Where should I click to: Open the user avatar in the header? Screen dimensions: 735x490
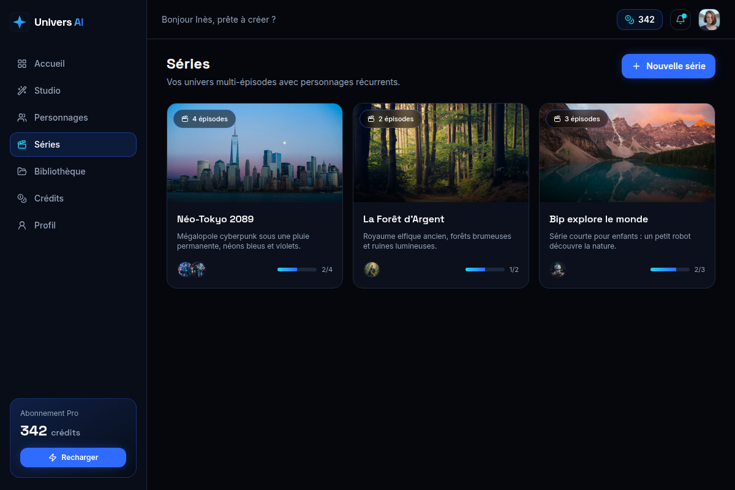(709, 20)
